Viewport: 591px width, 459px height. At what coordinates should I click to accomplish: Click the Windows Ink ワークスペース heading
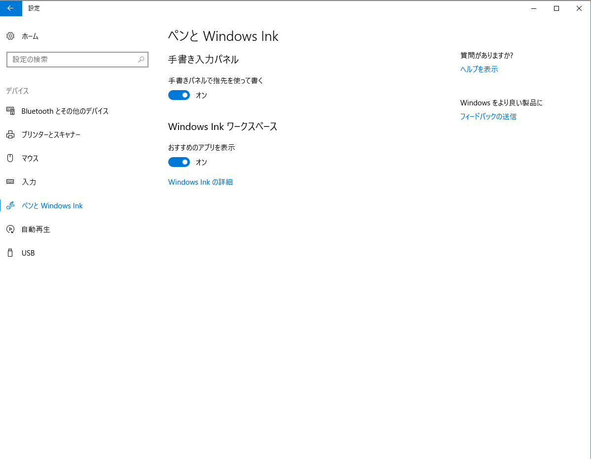(222, 127)
